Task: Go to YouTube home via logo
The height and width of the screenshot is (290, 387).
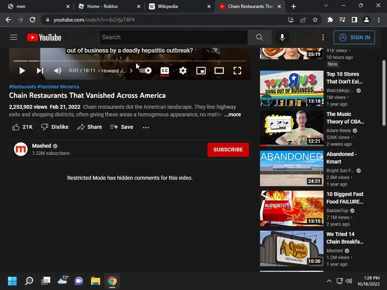Action: 44,37
